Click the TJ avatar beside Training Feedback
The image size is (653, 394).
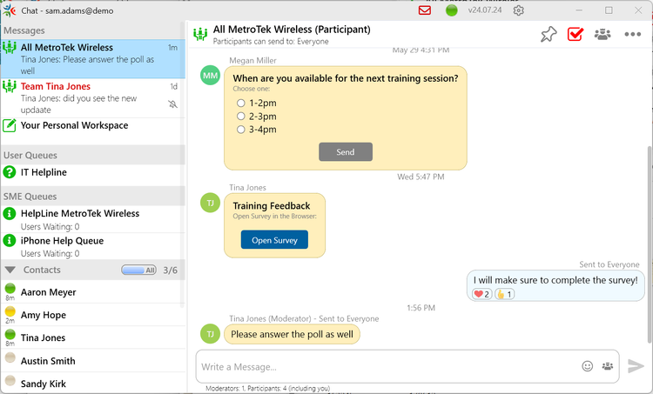(x=211, y=203)
